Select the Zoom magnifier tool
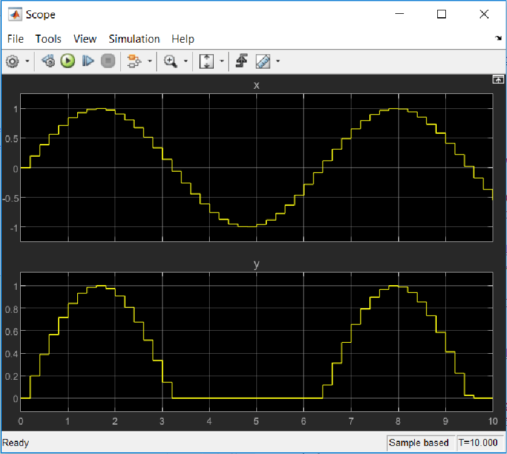The height and width of the screenshot is (454, 507). 170,61
